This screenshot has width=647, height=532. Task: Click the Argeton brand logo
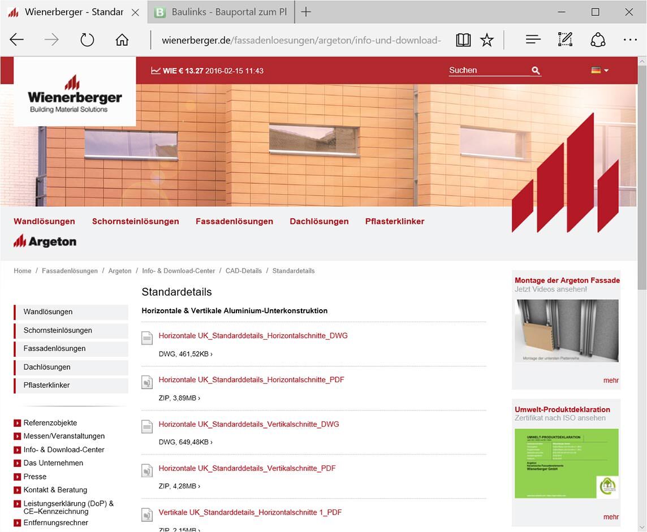pyautogui.click(x=45, y=241)
